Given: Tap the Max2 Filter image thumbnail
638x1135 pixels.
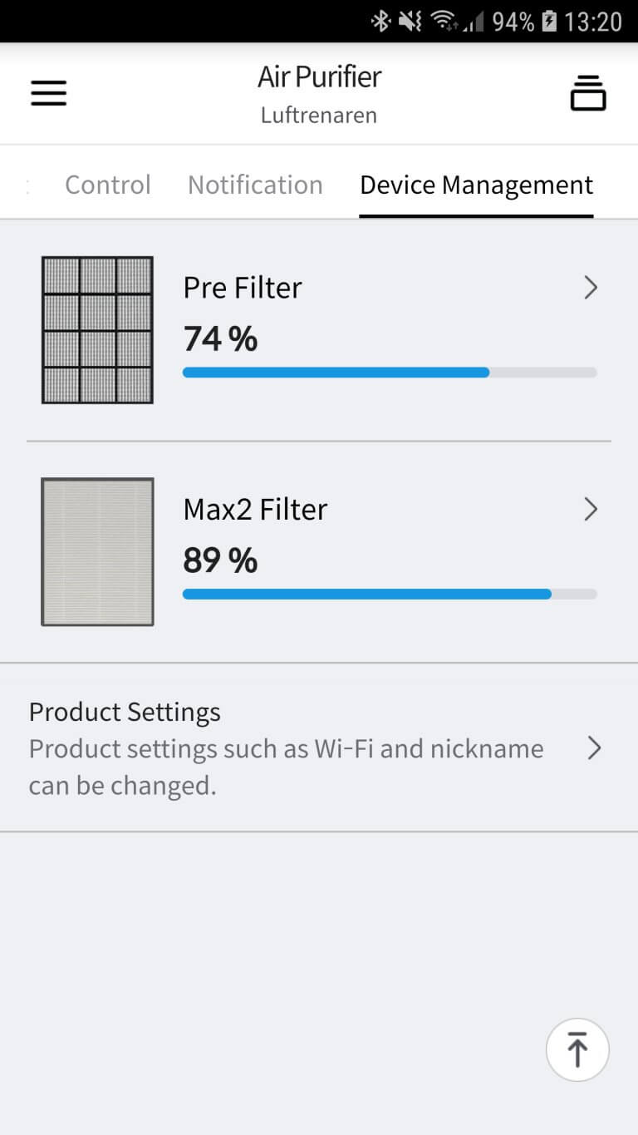Looking at the screenshot, I should [97, 551].
